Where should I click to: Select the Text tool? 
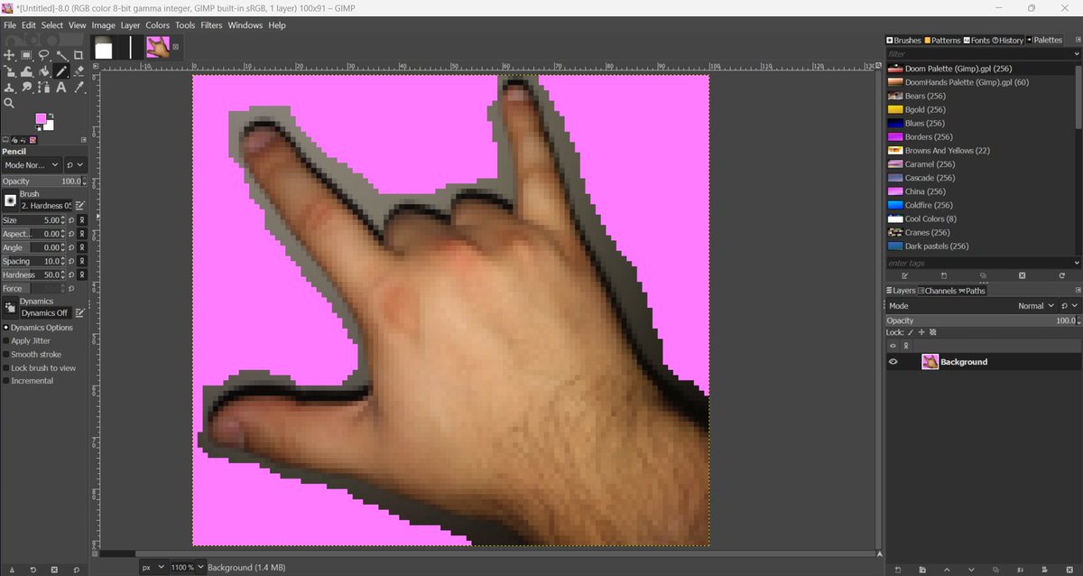(x=60, y=88)
